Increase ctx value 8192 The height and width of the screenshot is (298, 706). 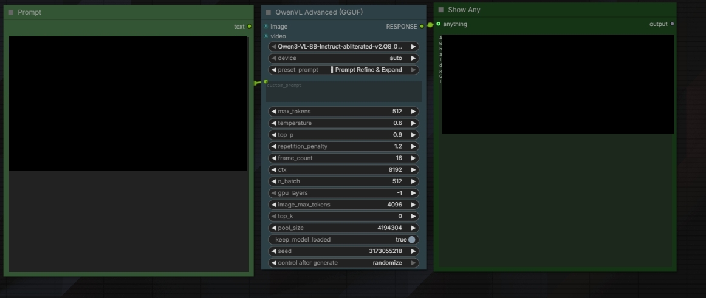coord(413,170)
